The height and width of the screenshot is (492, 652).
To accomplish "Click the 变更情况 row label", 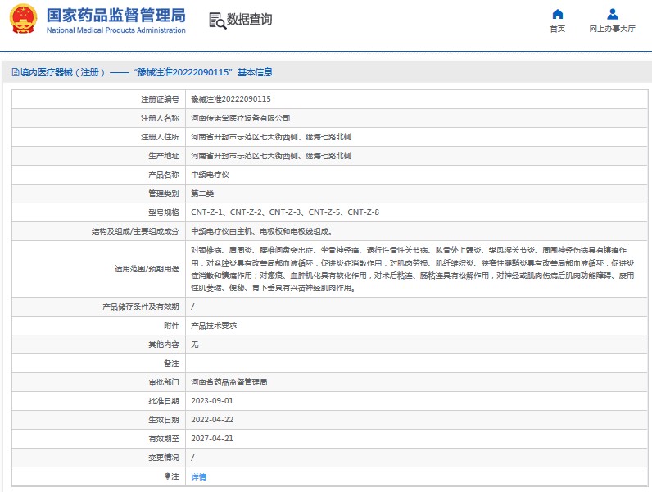I will click(x=164, y=458).
